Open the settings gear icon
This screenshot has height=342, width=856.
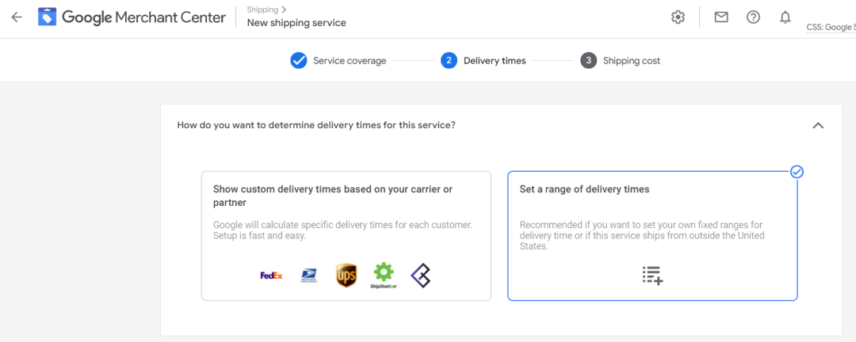click(x=678, y=17)
